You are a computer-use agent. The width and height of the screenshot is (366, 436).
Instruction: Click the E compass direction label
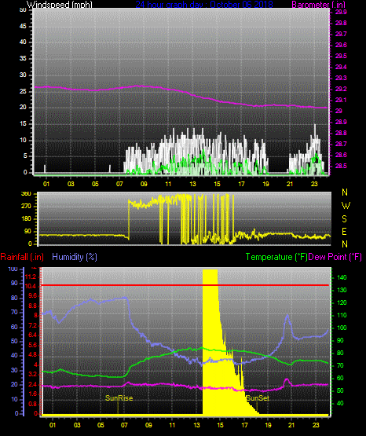(344, 231)
